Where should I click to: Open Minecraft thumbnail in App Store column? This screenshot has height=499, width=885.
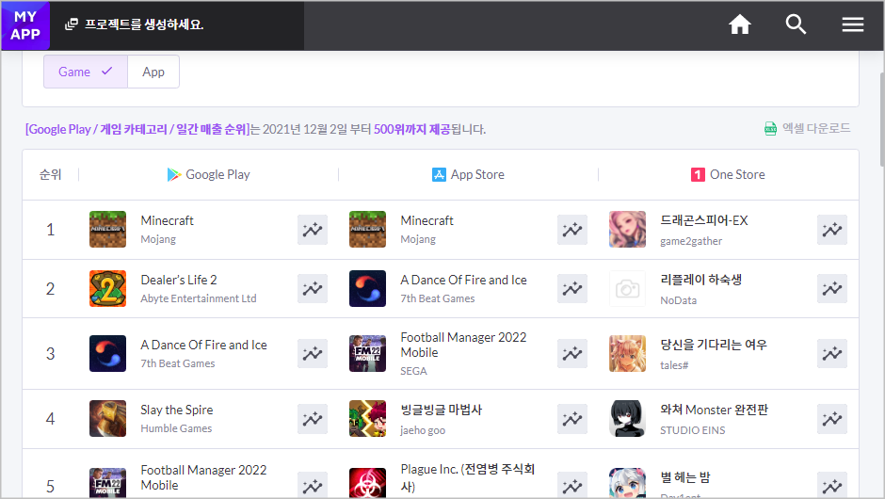367,229
